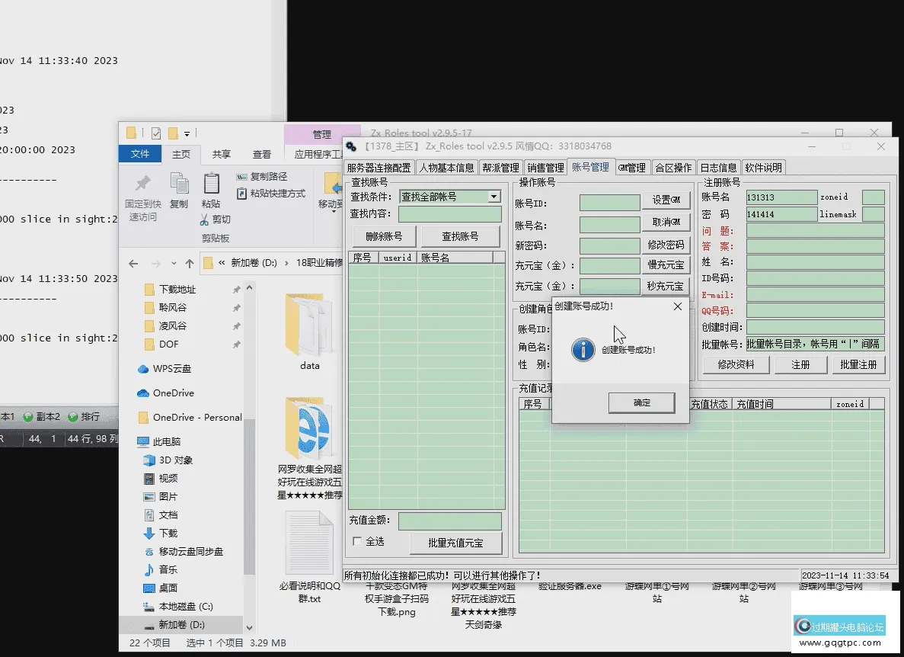Image resolution: width=904 pixels, height=657 pixels.
Task: Click the back navigation arrow
Action: point(133,263)
